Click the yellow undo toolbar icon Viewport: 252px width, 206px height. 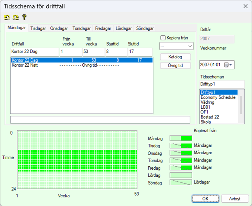pyautogui.click(x=7, y=17)
